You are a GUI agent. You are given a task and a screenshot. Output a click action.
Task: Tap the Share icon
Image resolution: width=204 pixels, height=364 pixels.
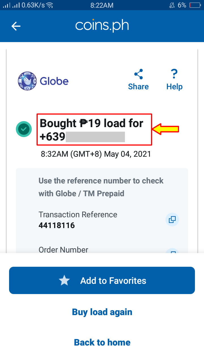138,74
